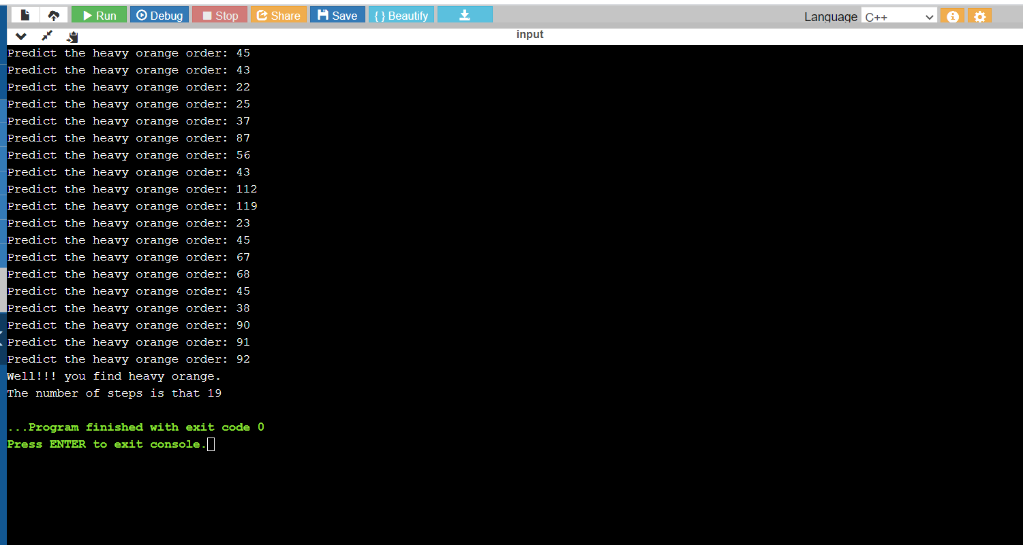
Task: Download the code using the download arrow icon
Action: click(465, 15)
